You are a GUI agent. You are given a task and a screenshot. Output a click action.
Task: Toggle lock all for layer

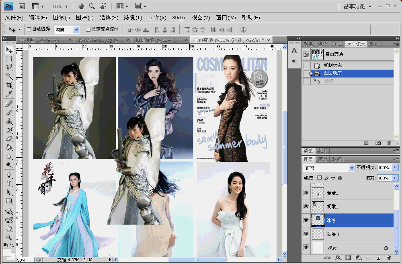tap(340, 177)
